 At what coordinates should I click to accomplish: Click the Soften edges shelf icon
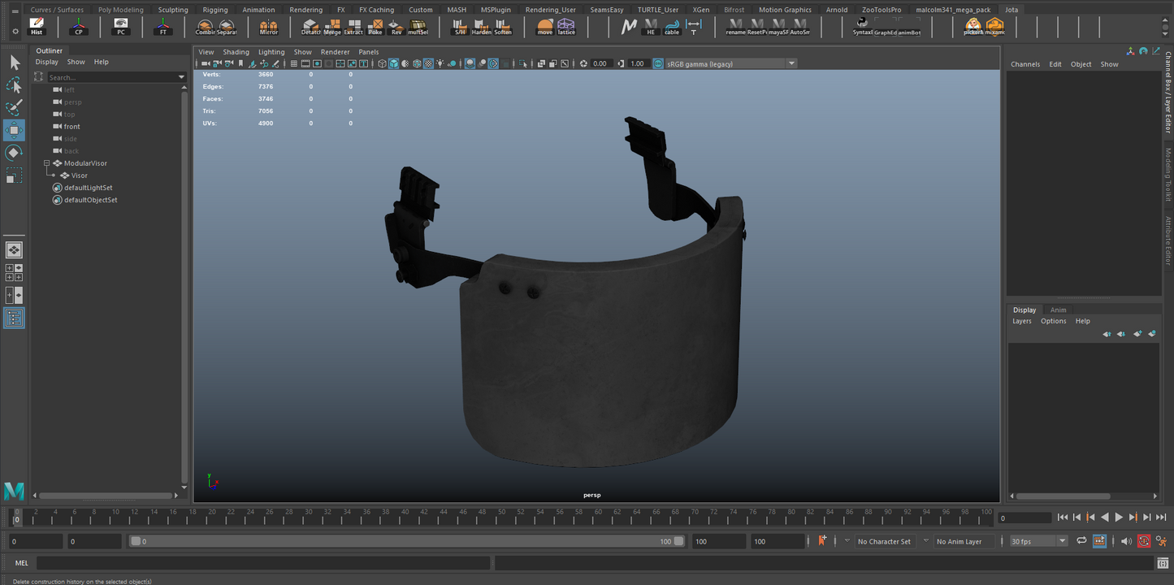point(501,27)
